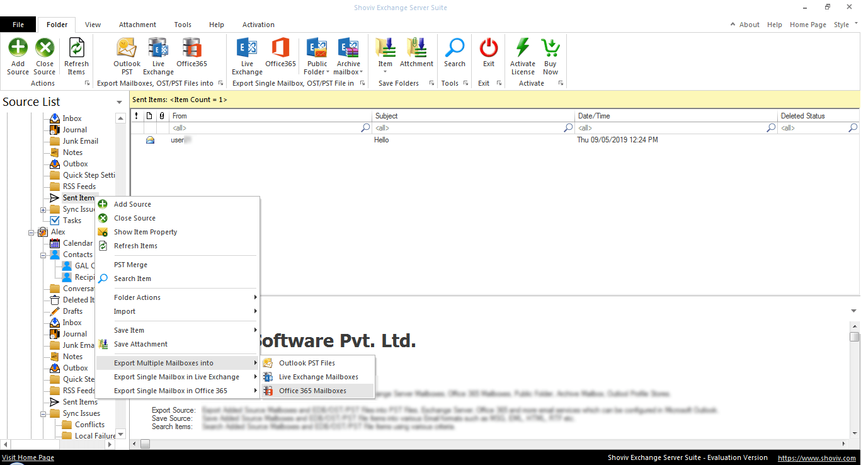The height and width of the screenshot is (465, 861).
Task: Choose Live Exchange Mailboxes in the submenu
Action: (x=318, y=377)
